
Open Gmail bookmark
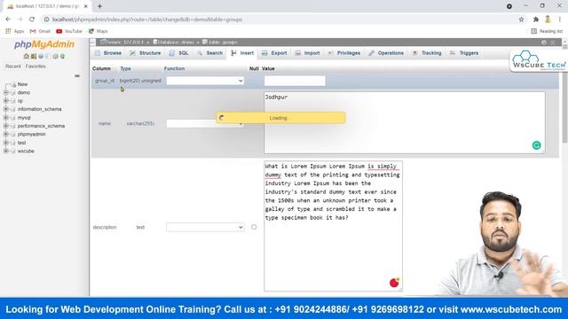(x=40, y=32)
